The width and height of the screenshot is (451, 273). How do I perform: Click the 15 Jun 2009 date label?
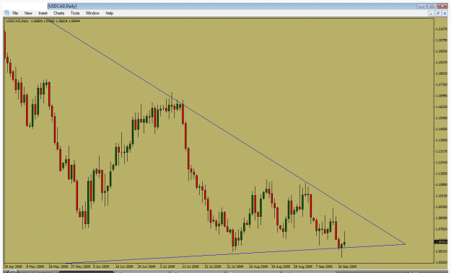click(124, 267)
